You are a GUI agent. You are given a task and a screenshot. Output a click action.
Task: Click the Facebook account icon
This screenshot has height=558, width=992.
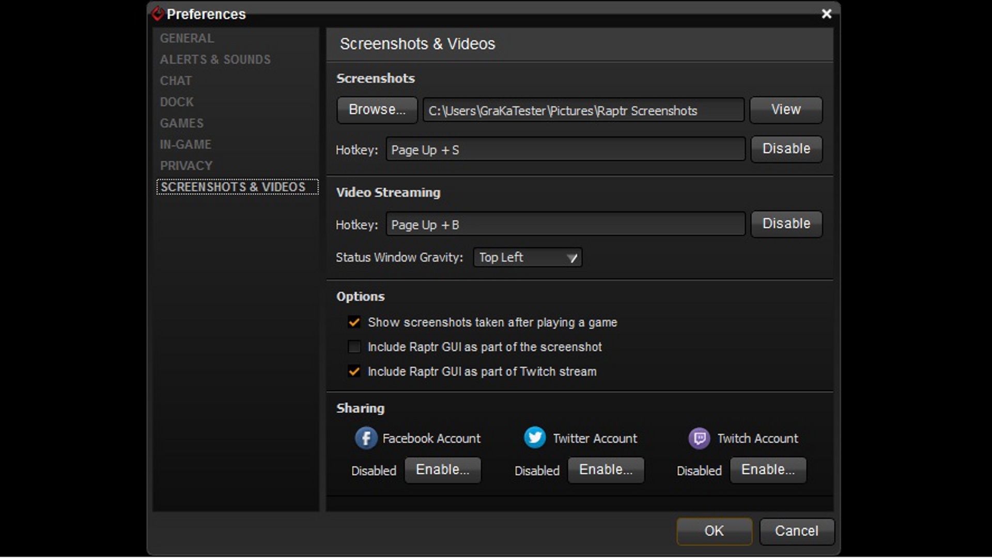tap(366, 438)
